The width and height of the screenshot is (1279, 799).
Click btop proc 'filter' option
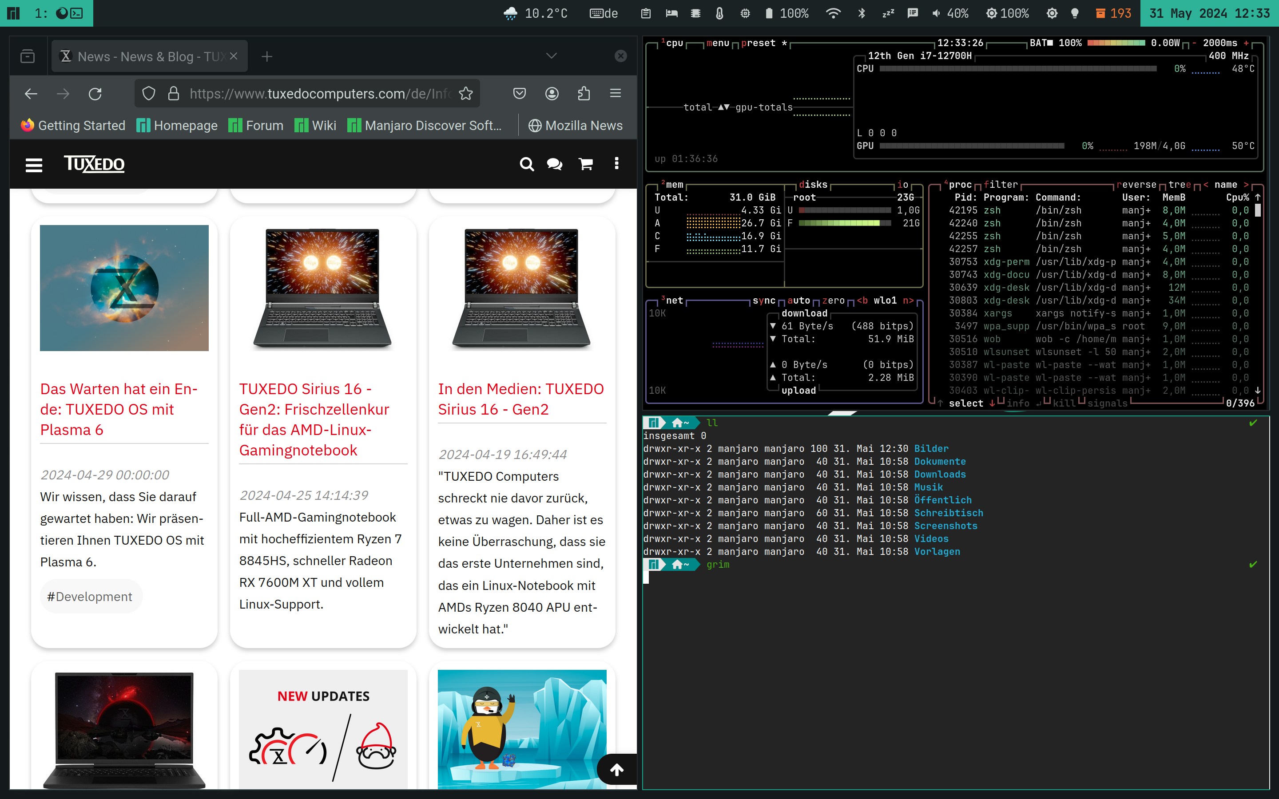(1001, 184)
